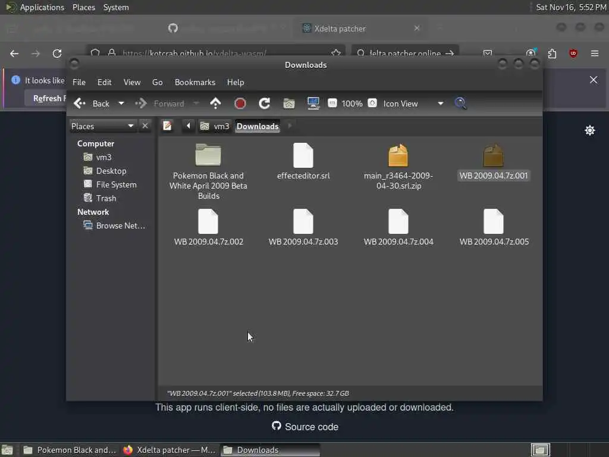Select the WB 2009.04.7z.001 archive
The height and width of the screenshot is (457, 609).
(494, 161)
